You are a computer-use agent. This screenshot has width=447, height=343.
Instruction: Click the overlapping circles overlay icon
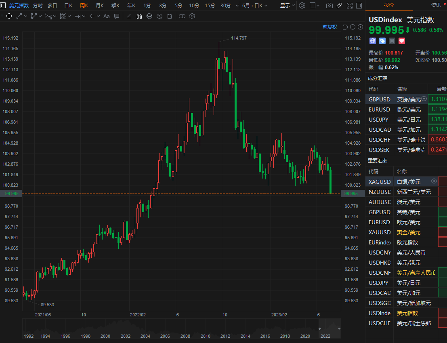click(x=182, y=16)
